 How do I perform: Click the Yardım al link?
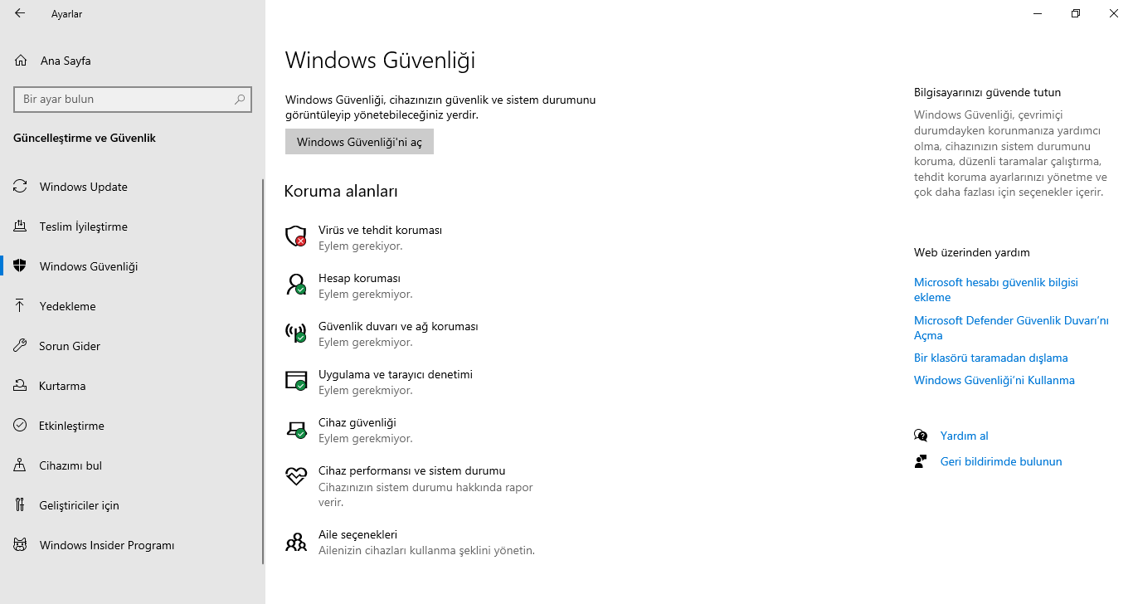(964, 436)
